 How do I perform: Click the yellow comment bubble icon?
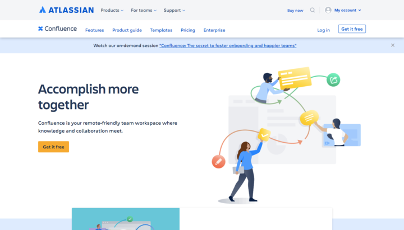click(309, 118)
